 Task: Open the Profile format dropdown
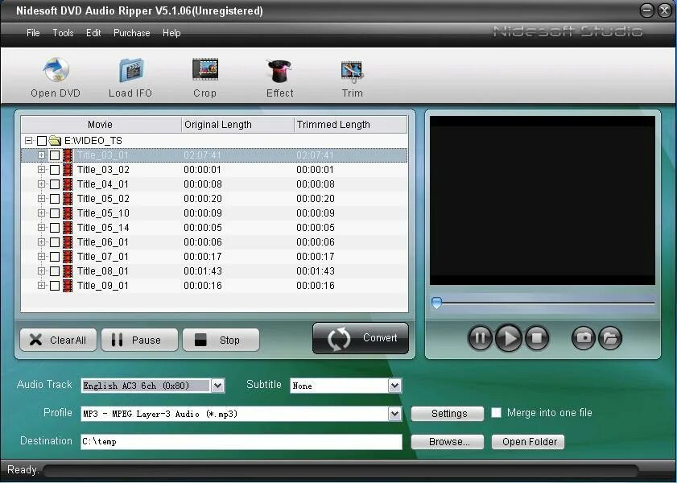point(394,414)
